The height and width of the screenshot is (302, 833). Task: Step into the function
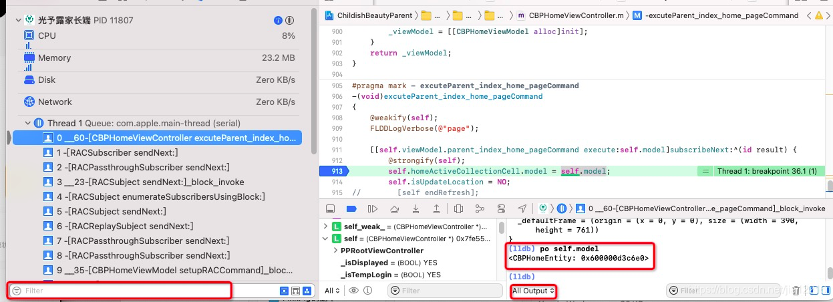tap(417, 208)
